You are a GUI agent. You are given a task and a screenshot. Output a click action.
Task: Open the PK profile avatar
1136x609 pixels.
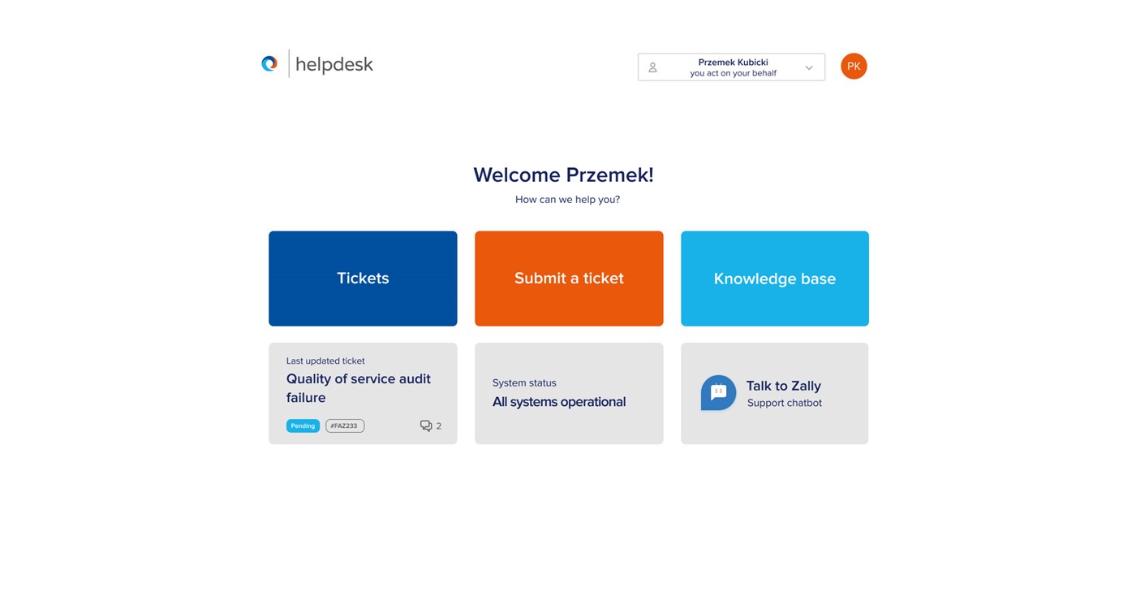point(854,67)
